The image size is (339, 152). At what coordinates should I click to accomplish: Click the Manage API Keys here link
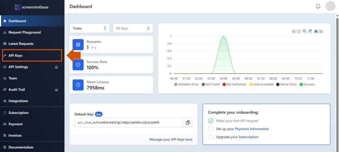click(x=189, y=139)
